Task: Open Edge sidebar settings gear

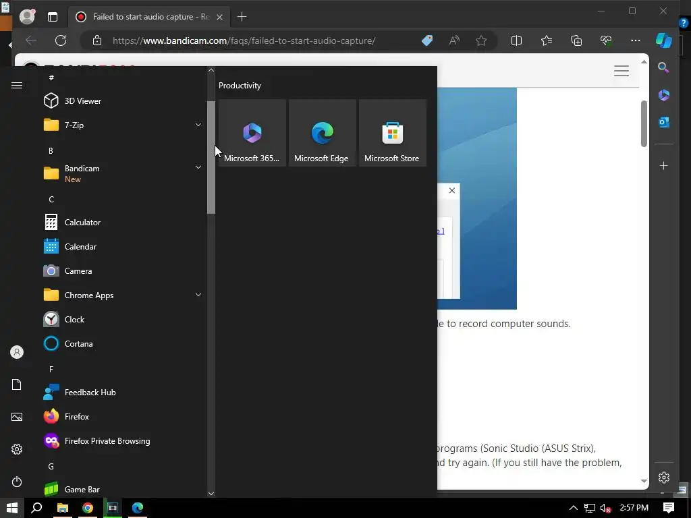Action: 664,477
